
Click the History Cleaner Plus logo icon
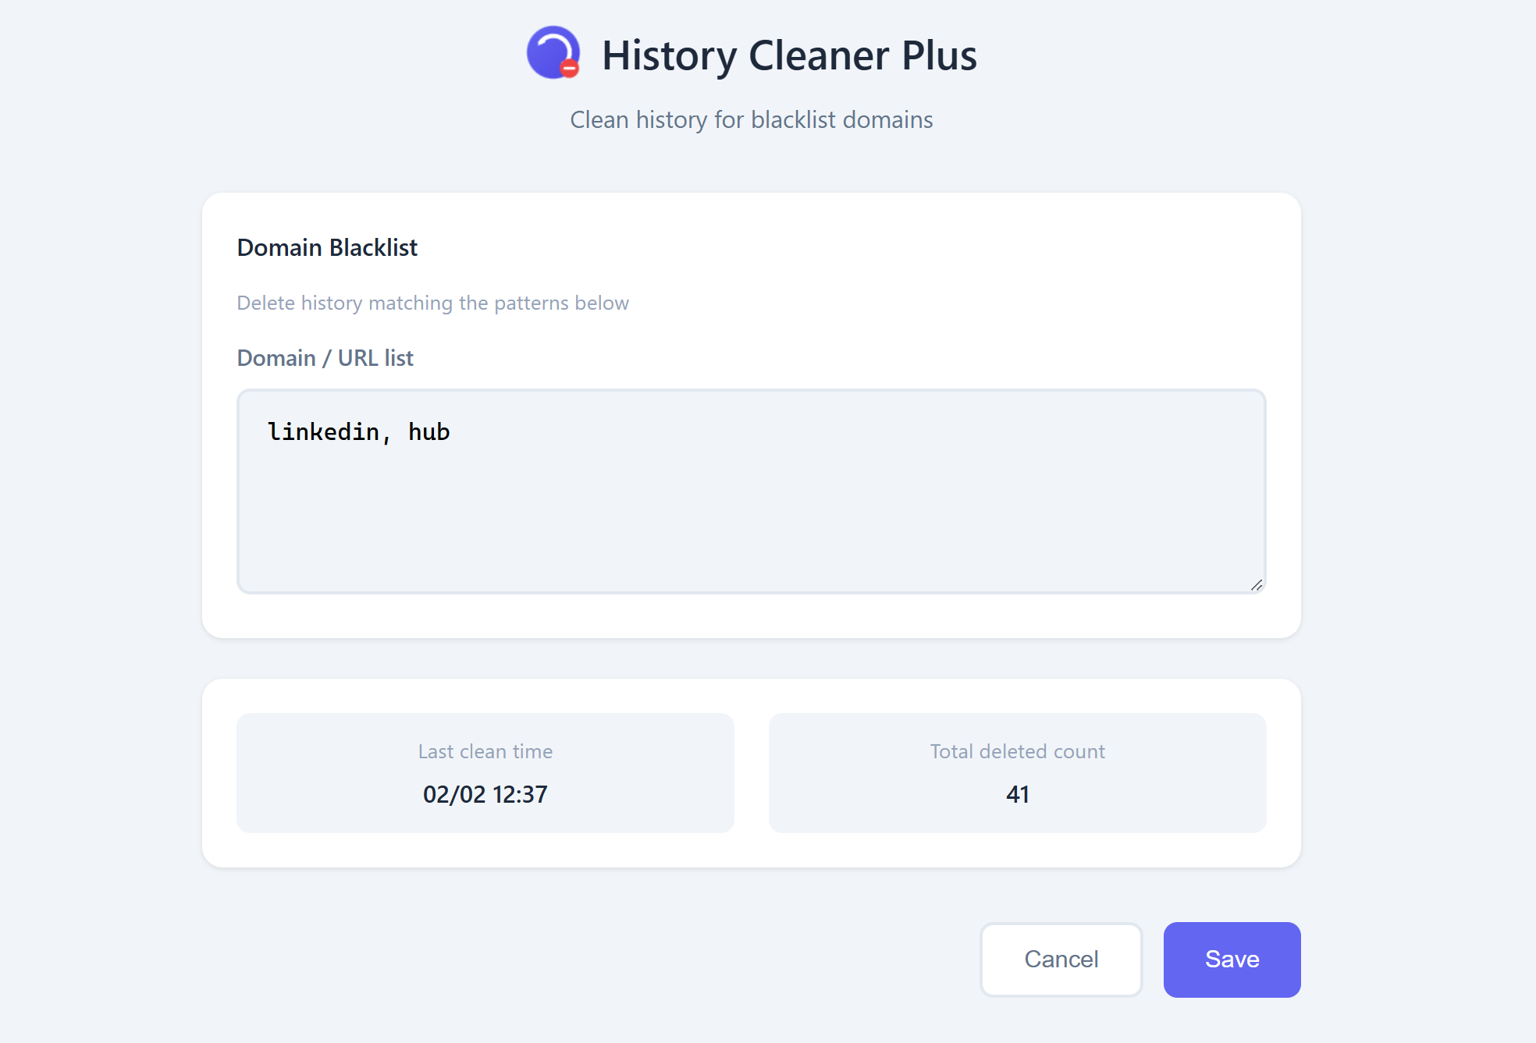[x=553, y=52]
